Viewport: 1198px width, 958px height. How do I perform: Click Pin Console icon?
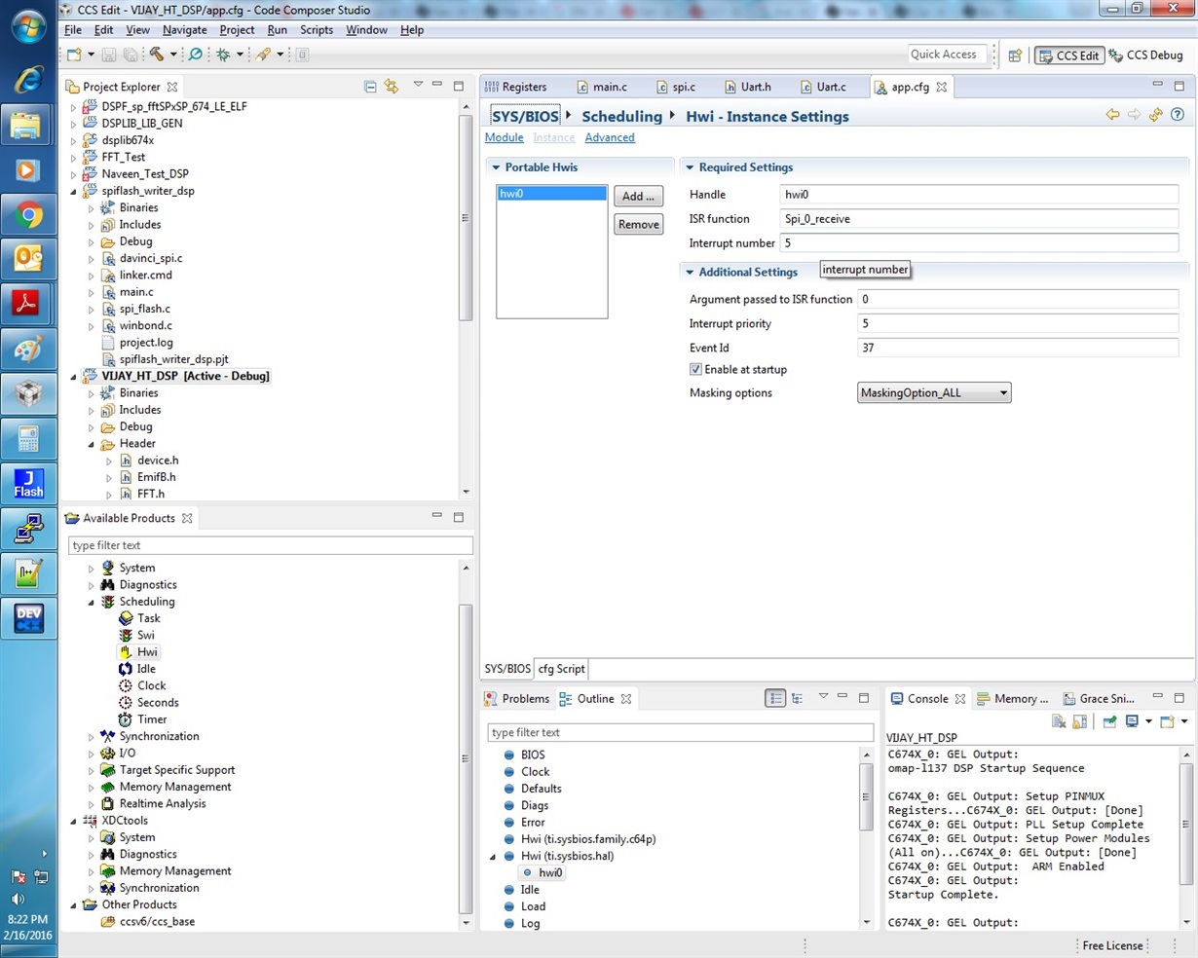coord(1109,721)
